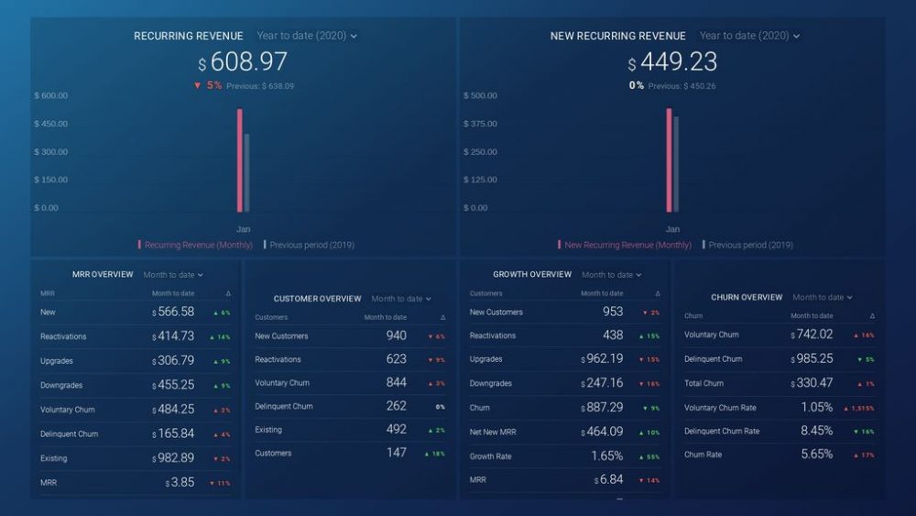Expand Growth Overview 'Month to date' dropdown

pos(612,275)
